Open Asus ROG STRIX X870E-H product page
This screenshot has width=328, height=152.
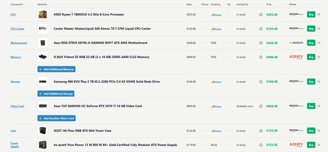click(x=101, y=43)
